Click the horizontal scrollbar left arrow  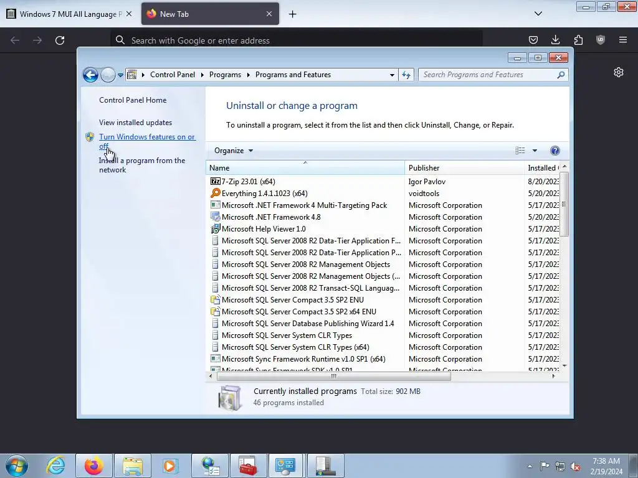[211, 377]
